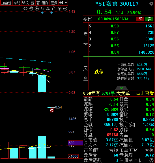155x163 pixels.
Task: Select sell level 3 price 0.56
Action: point(115,39)
